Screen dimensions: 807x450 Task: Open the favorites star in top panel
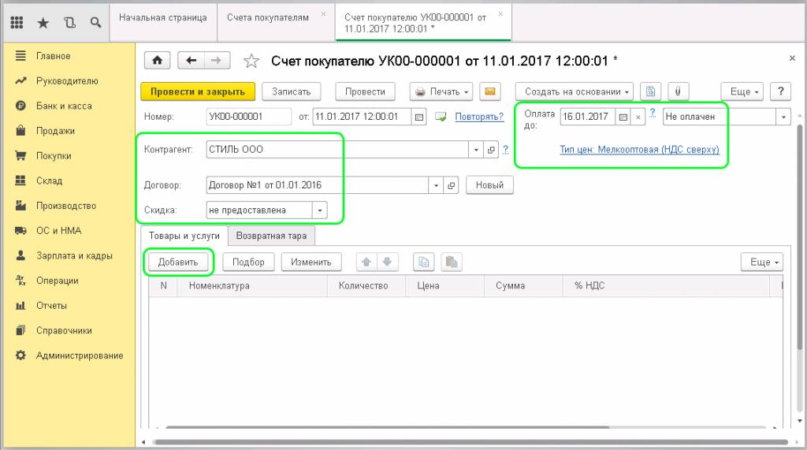43,22
